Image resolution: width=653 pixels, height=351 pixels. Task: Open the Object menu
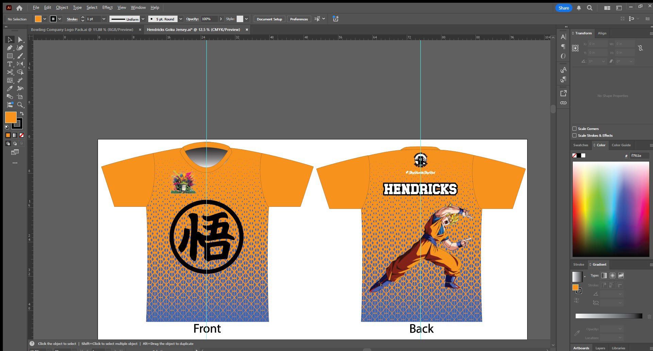(x=62, y=7)
